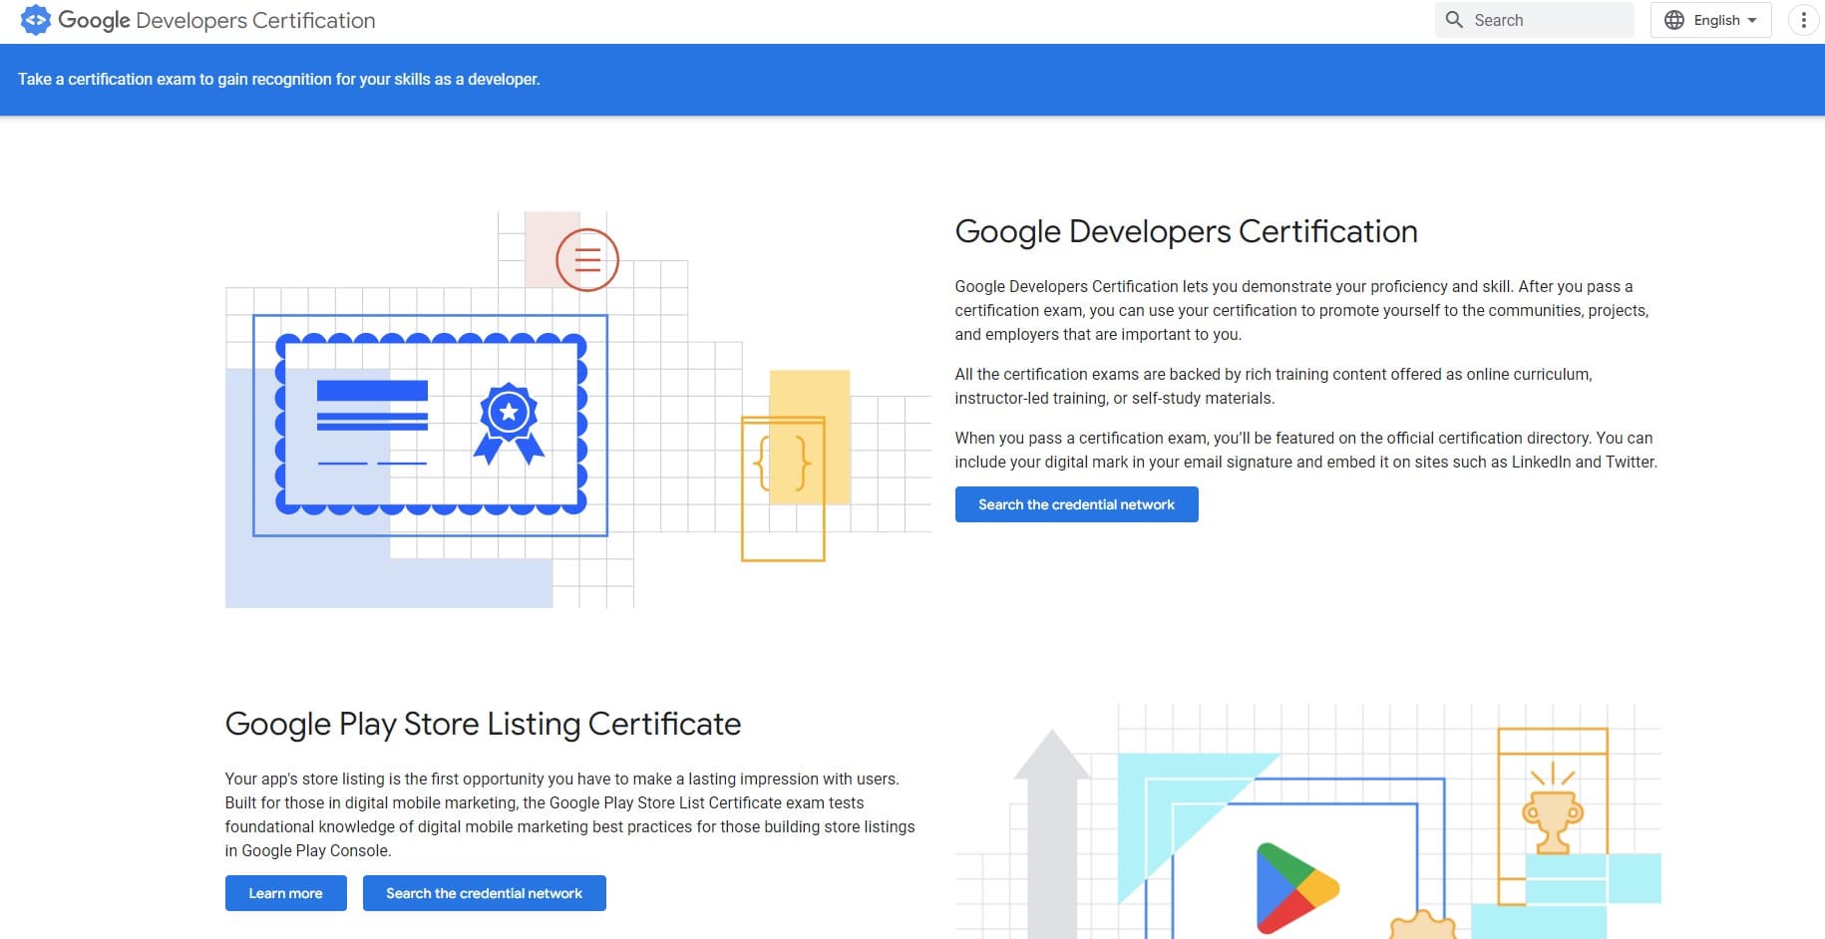Viewport: 1825px width, 939px height.
Task: Expand the language selector chevron arrow
Action: click(1751, 19)
